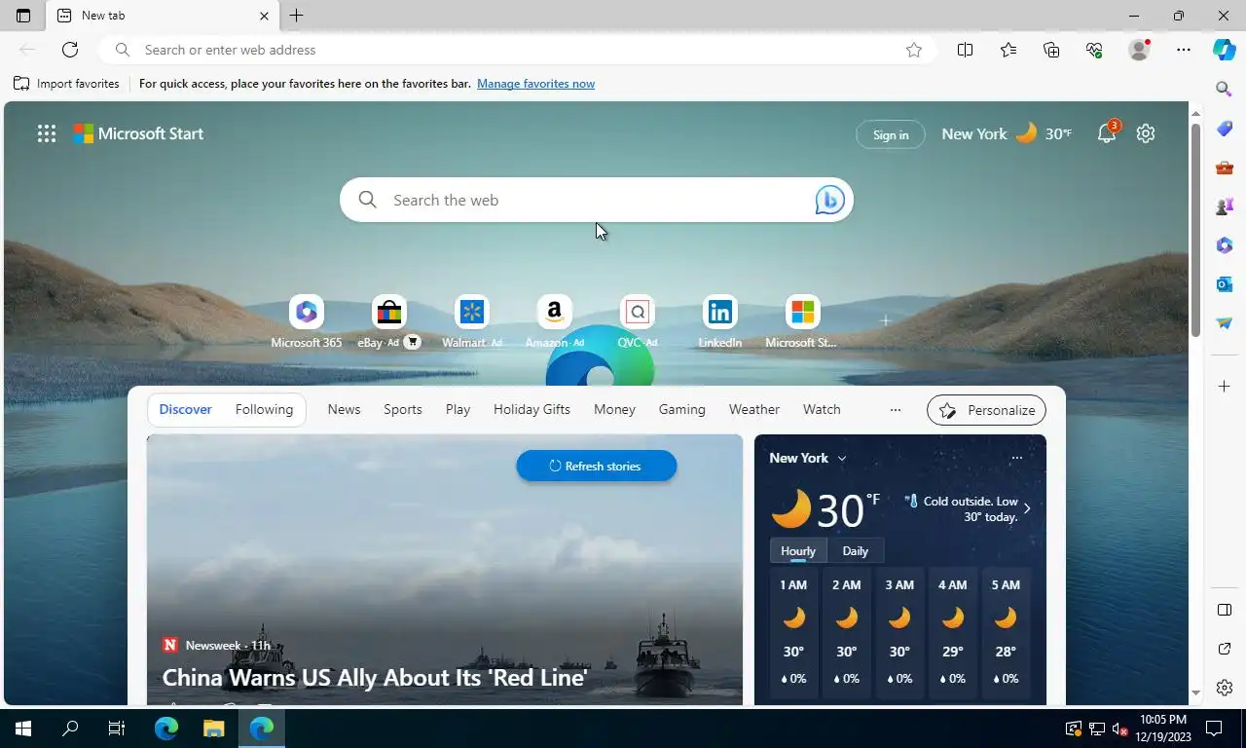Show more feed categories ellipsis
This screenshot has width=1246, height=748.
tap(896, 409)
